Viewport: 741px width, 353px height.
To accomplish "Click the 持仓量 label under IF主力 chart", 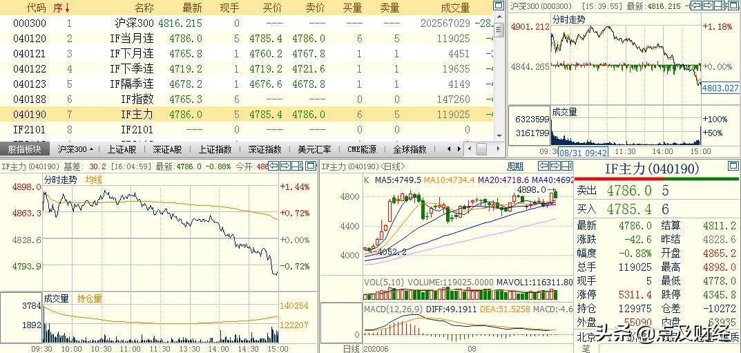I will (89, 298).
